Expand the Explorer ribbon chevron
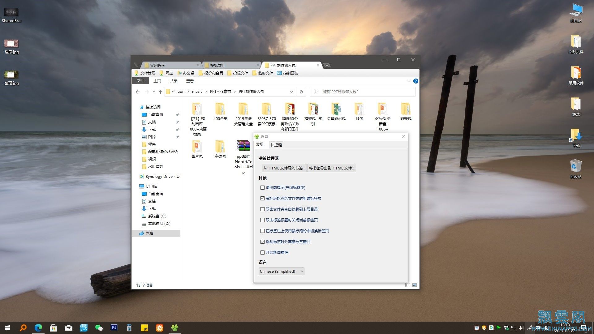Screen dimensions: 594x334 click(x=409, y=81)
